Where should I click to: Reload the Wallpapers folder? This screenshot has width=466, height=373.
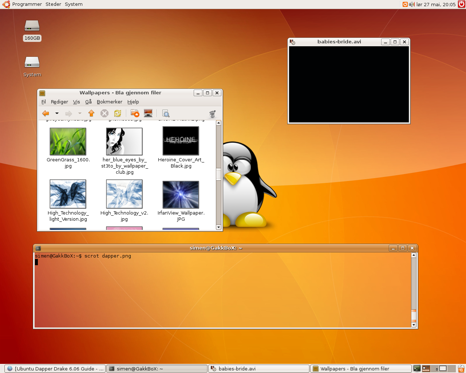pos(118,113)
